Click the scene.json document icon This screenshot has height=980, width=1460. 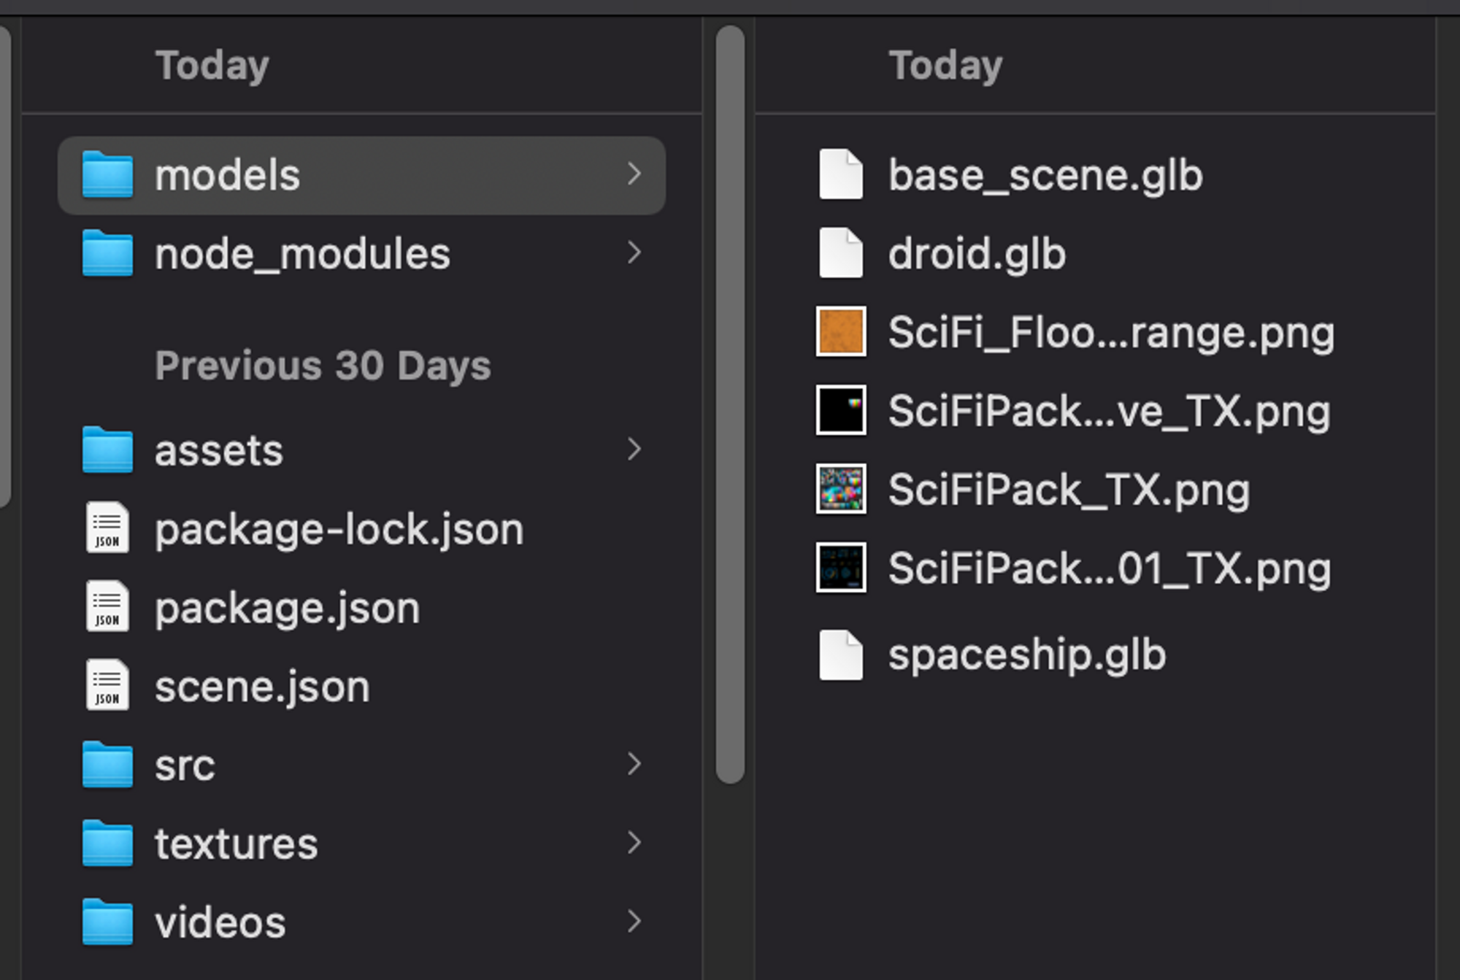click(x=107, y=685)
